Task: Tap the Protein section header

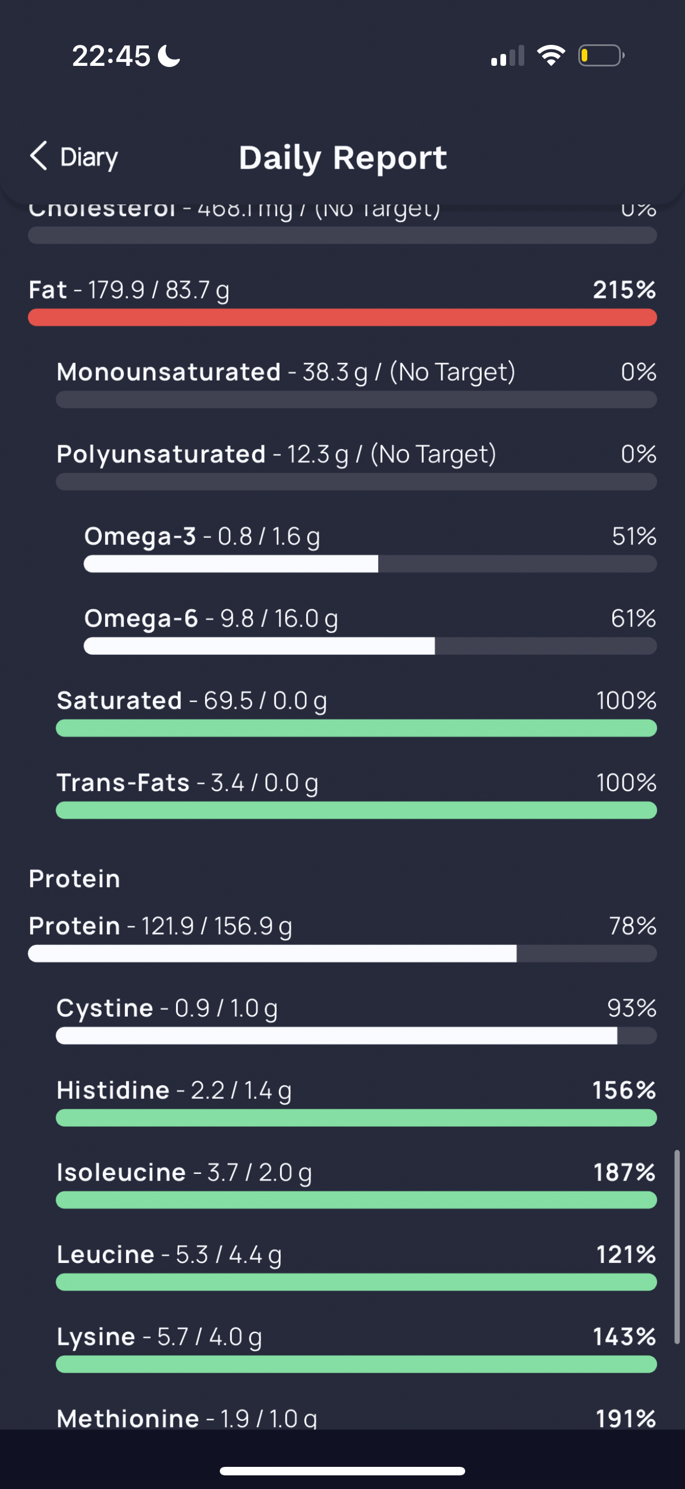Action: (74, 879)
